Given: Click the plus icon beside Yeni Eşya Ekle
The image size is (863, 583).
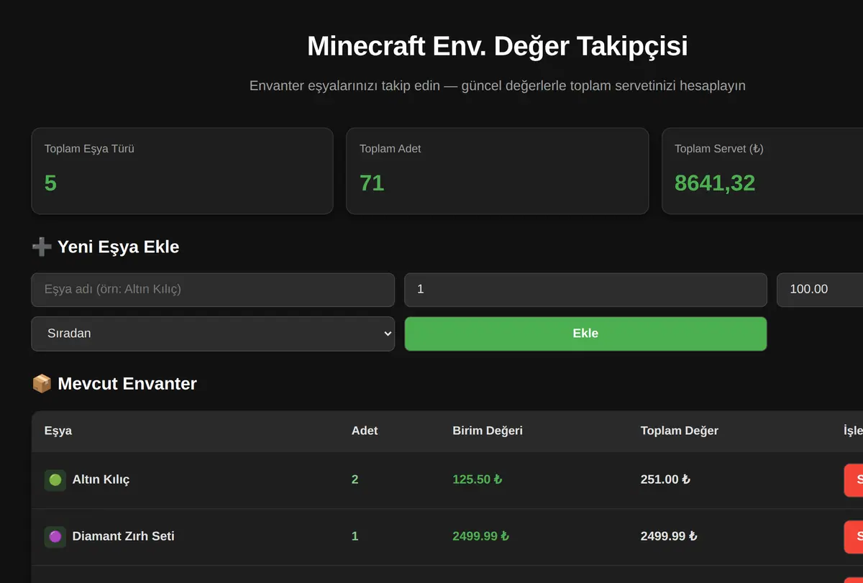Looking at the screenshot, I should (42, 247).
